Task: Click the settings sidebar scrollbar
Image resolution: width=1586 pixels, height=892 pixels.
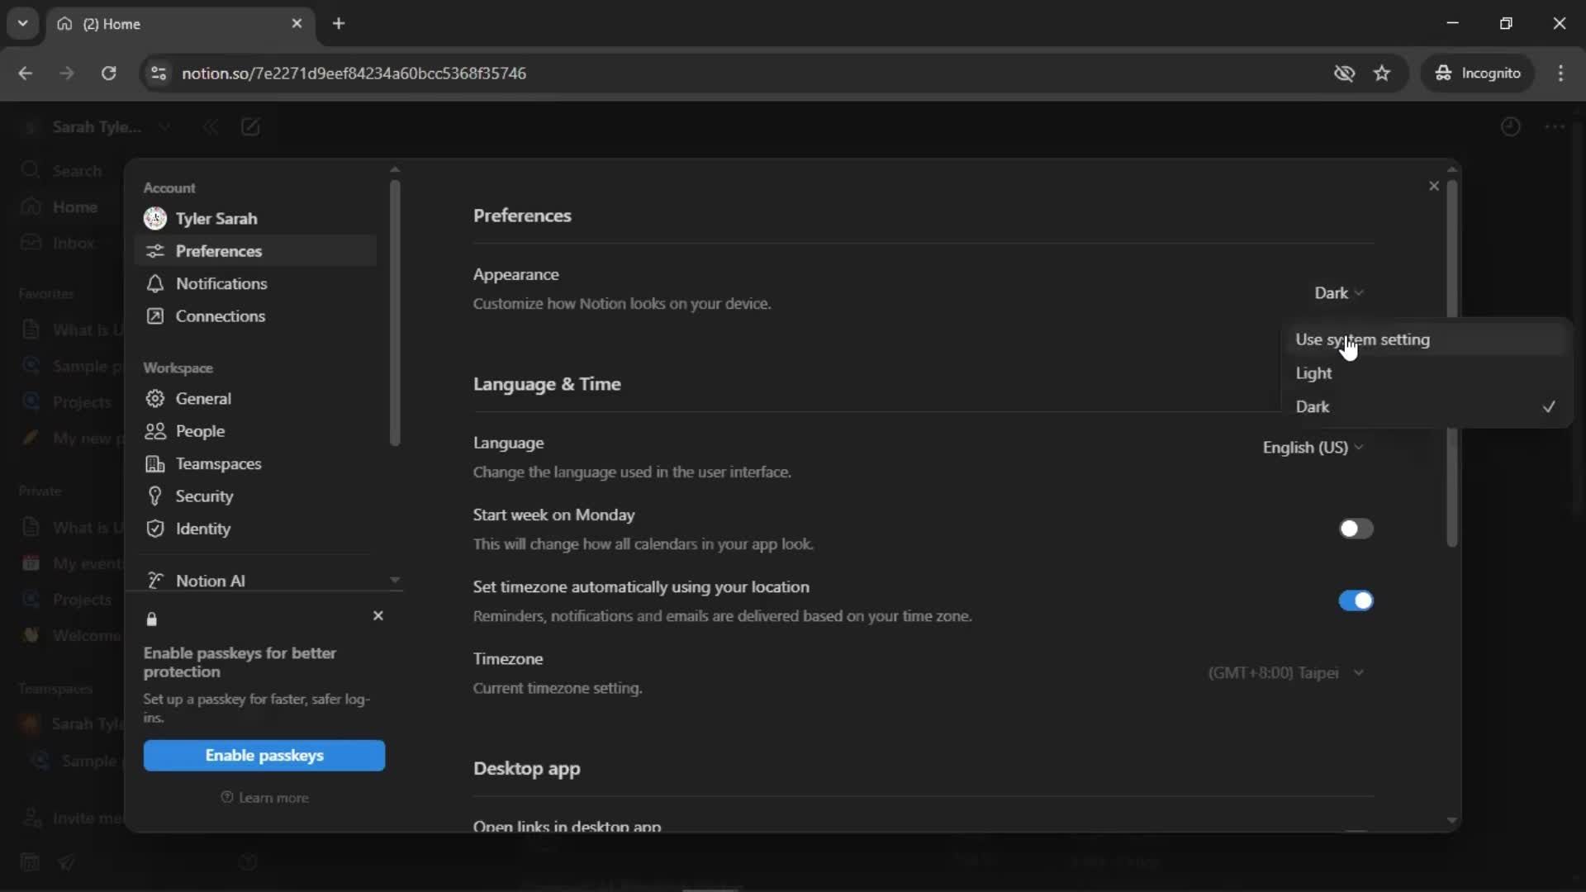Action: 395,312
